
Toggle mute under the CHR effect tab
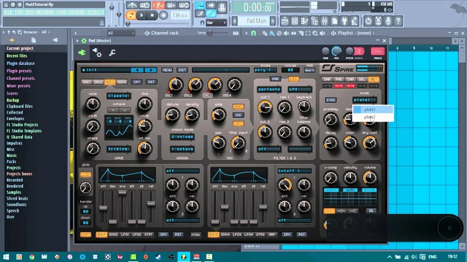[350, 86]
